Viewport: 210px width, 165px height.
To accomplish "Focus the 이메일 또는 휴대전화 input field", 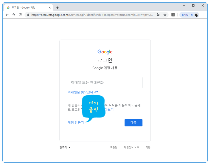I will coord(105,82).
